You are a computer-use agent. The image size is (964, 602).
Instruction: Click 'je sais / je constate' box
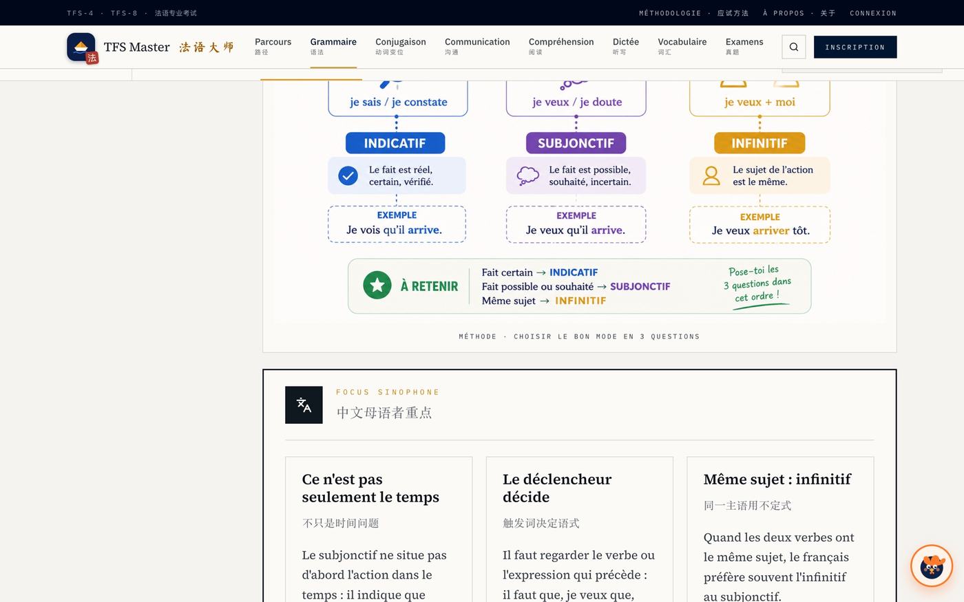398,98
